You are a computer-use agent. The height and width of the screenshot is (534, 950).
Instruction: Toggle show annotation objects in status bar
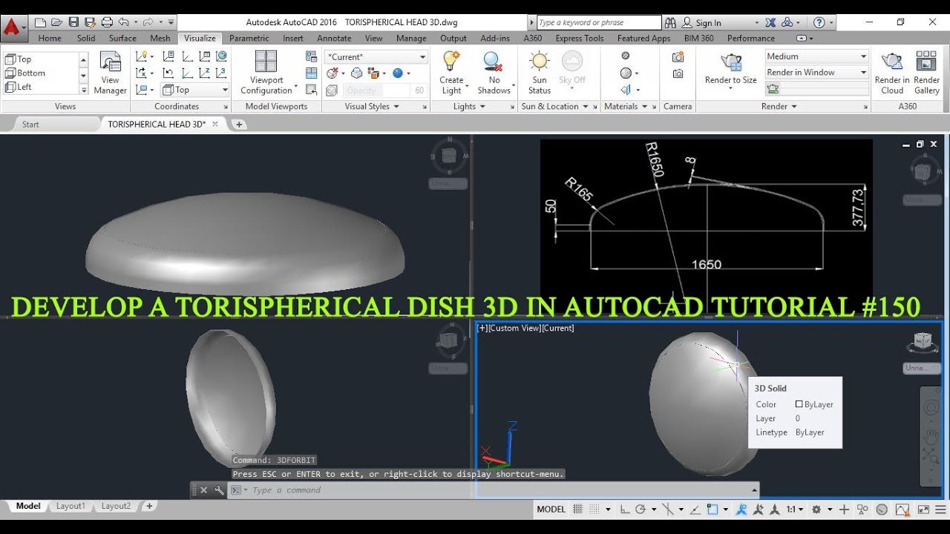(x=741, y=510)
